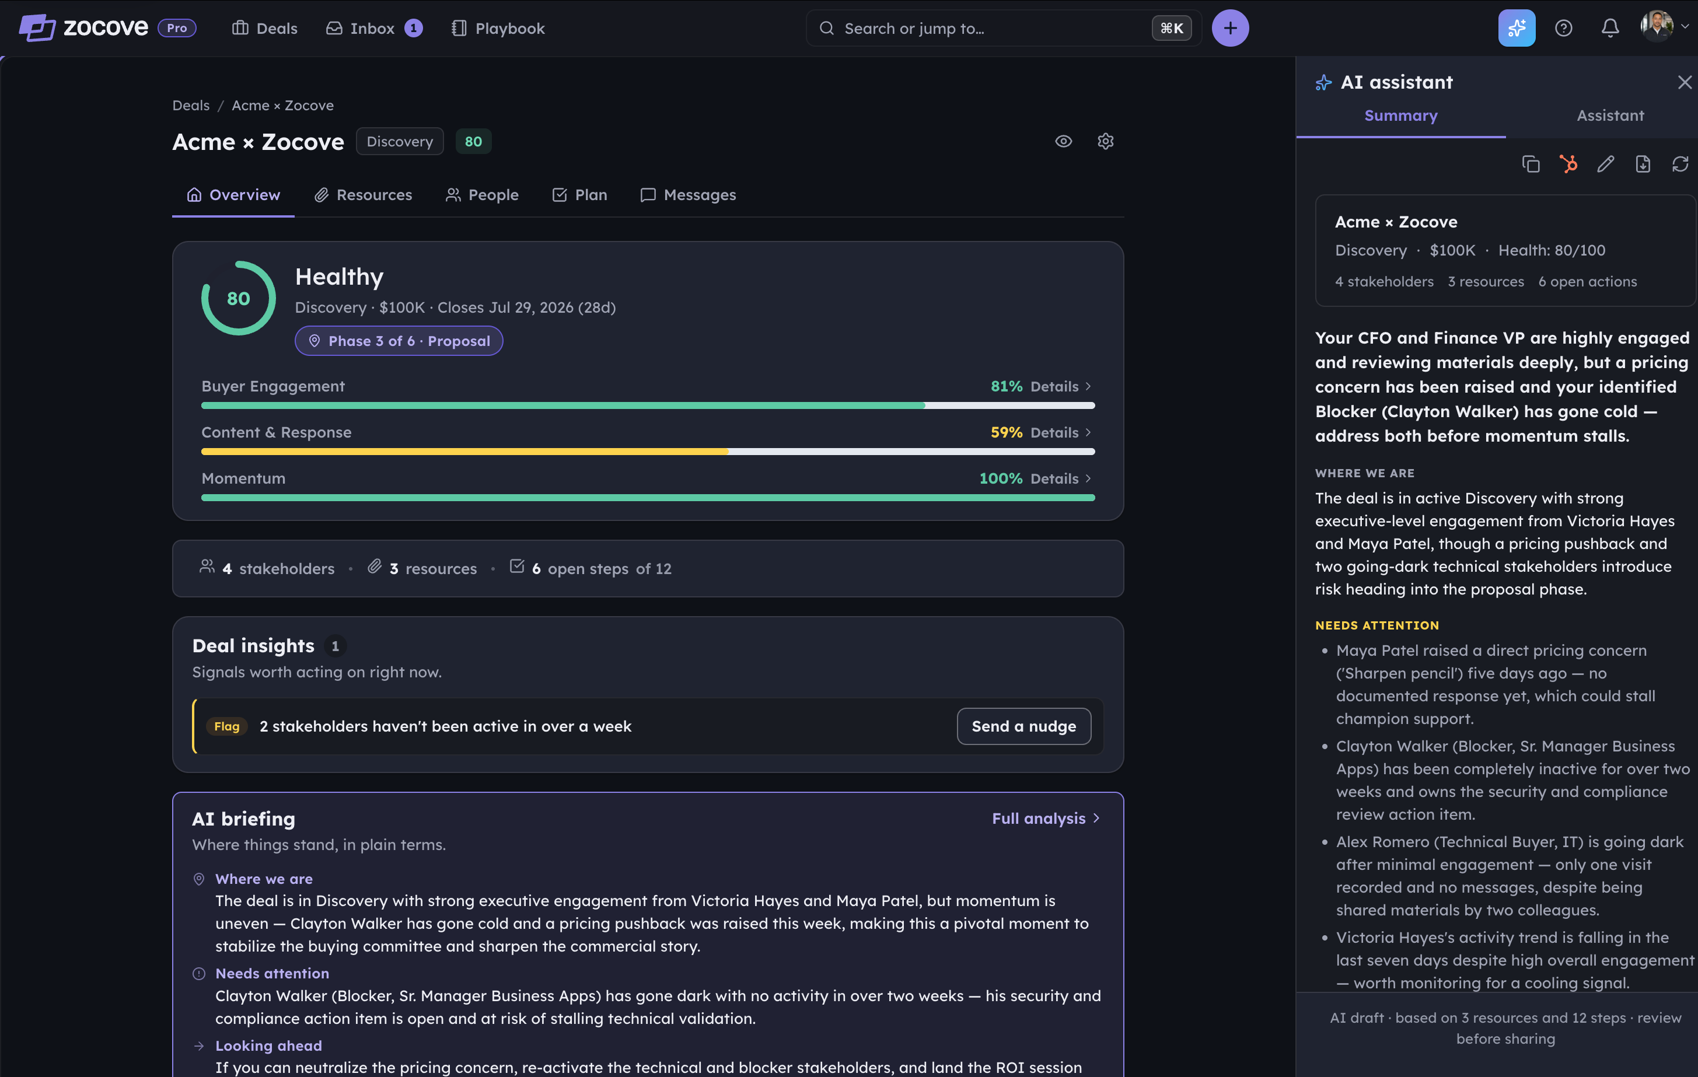
Task: Open Inbox in top navigation
Action: [x=373, y=28]
